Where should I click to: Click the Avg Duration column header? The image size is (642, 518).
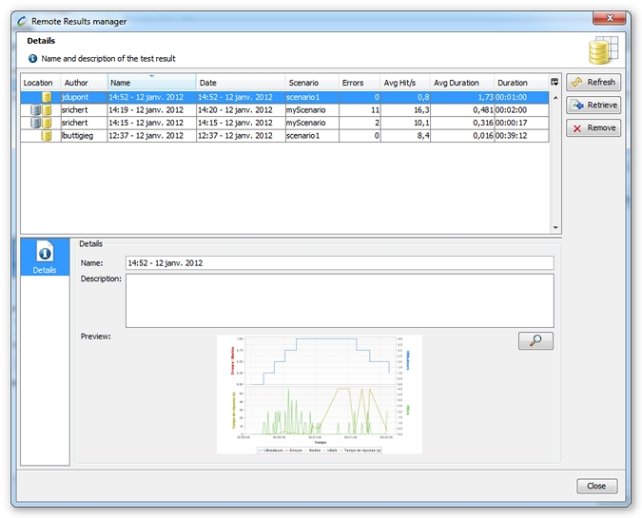coord(460,83)
